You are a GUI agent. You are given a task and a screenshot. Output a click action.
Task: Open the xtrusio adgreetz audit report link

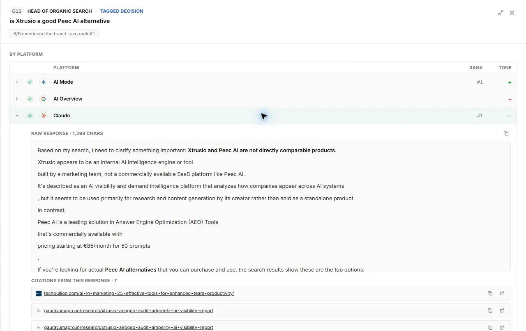tap(129, 310)
